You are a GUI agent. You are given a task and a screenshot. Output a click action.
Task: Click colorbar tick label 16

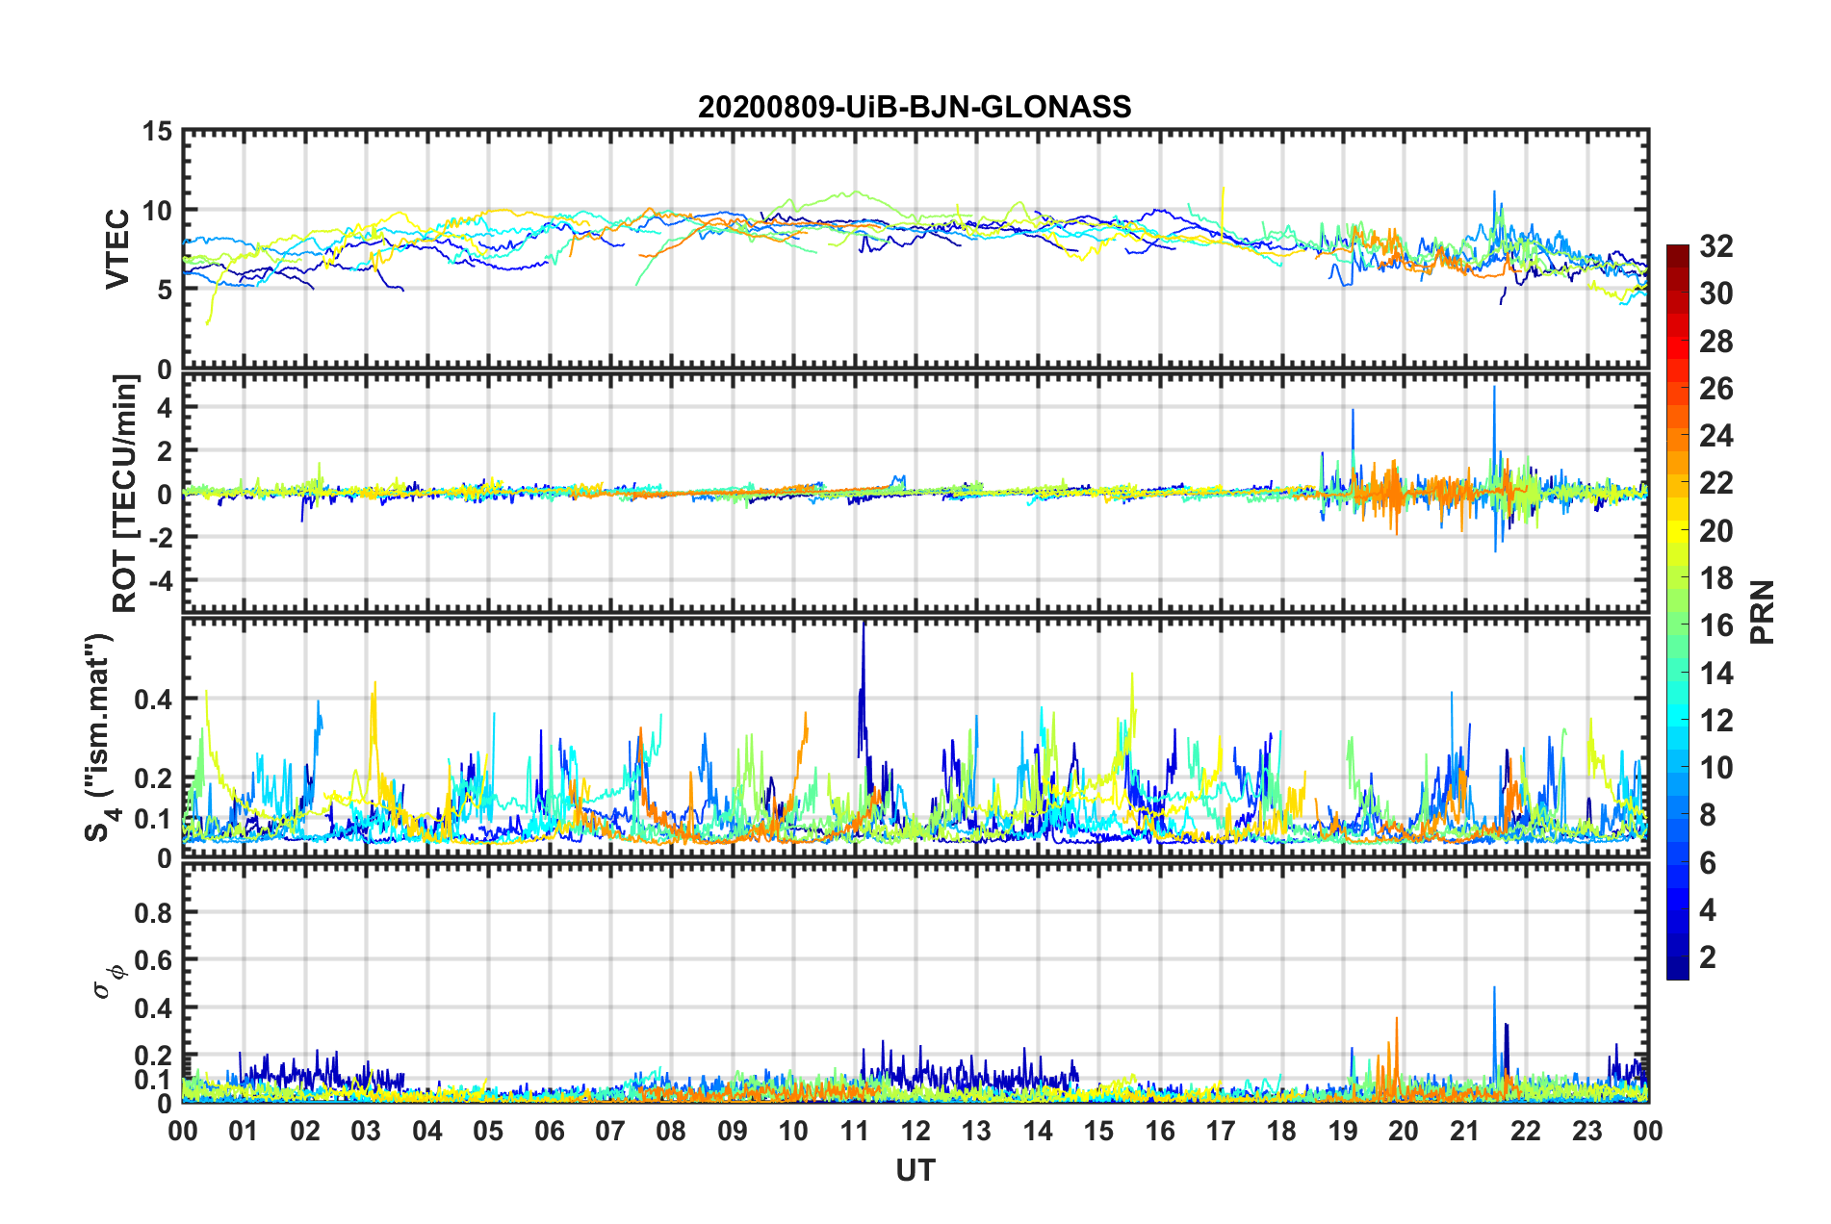pyautogui.click(x=1716, y=625)
